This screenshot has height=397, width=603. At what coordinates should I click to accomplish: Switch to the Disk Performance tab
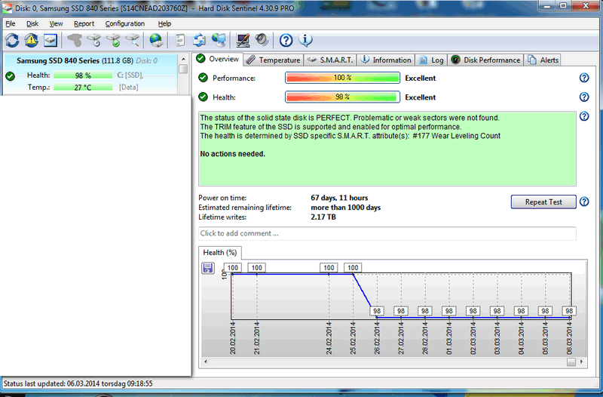[485, 60]
